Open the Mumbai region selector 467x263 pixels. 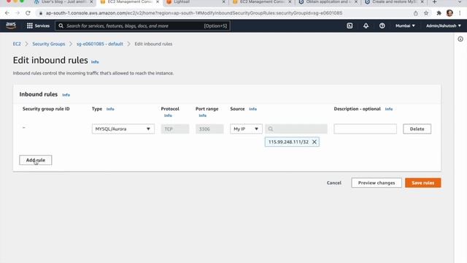click(405, 26)
